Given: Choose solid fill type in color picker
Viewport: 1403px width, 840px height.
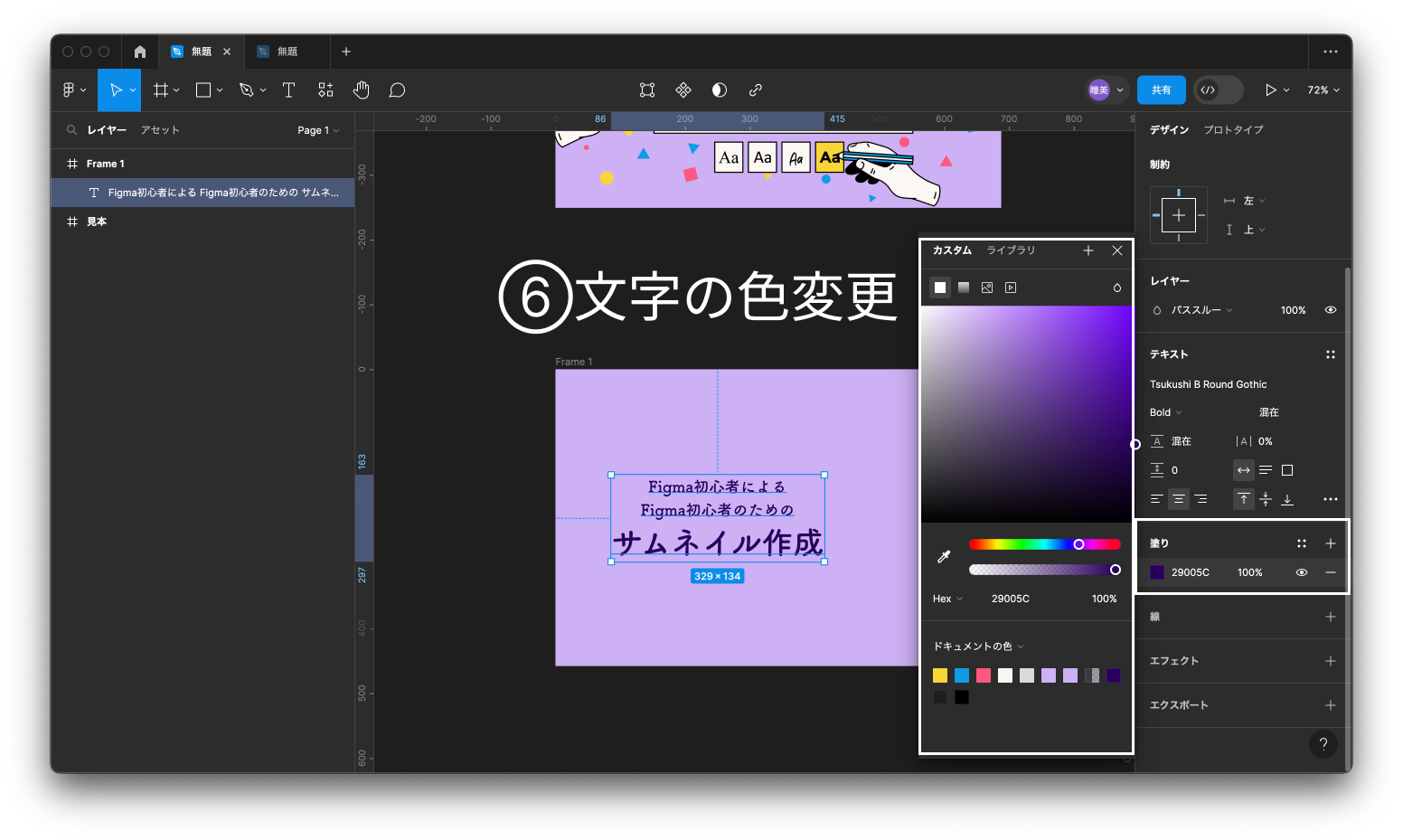Looking at the screenshot, I should pos(940,288).
